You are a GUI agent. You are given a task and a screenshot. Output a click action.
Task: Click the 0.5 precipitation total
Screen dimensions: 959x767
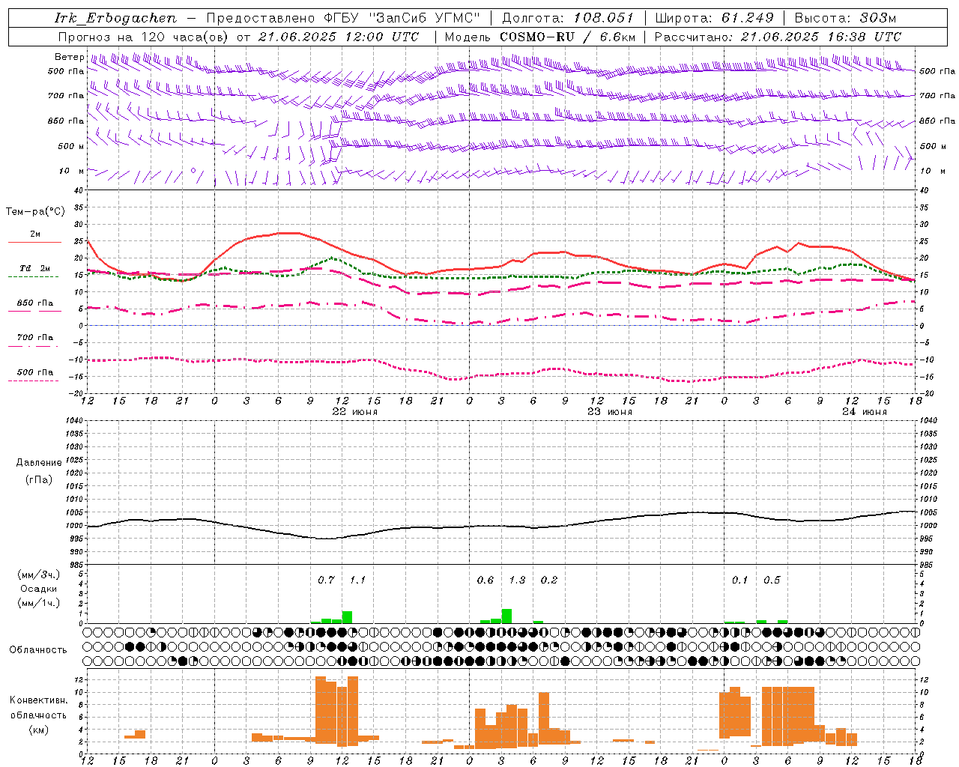coord(772,580)
